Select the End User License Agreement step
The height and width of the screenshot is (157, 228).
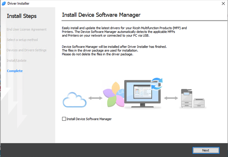[27, 29]
